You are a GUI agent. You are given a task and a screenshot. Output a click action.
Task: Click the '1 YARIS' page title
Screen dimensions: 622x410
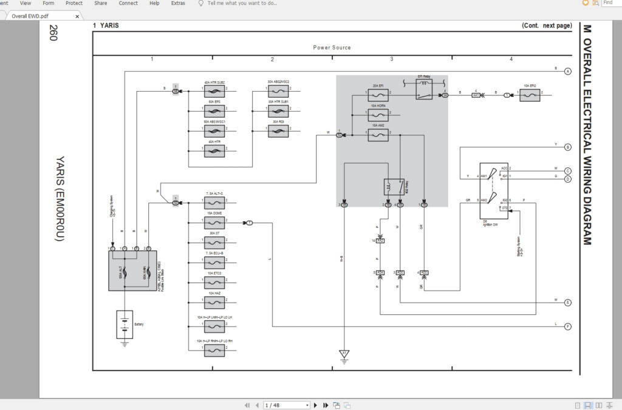click(106, 25)
